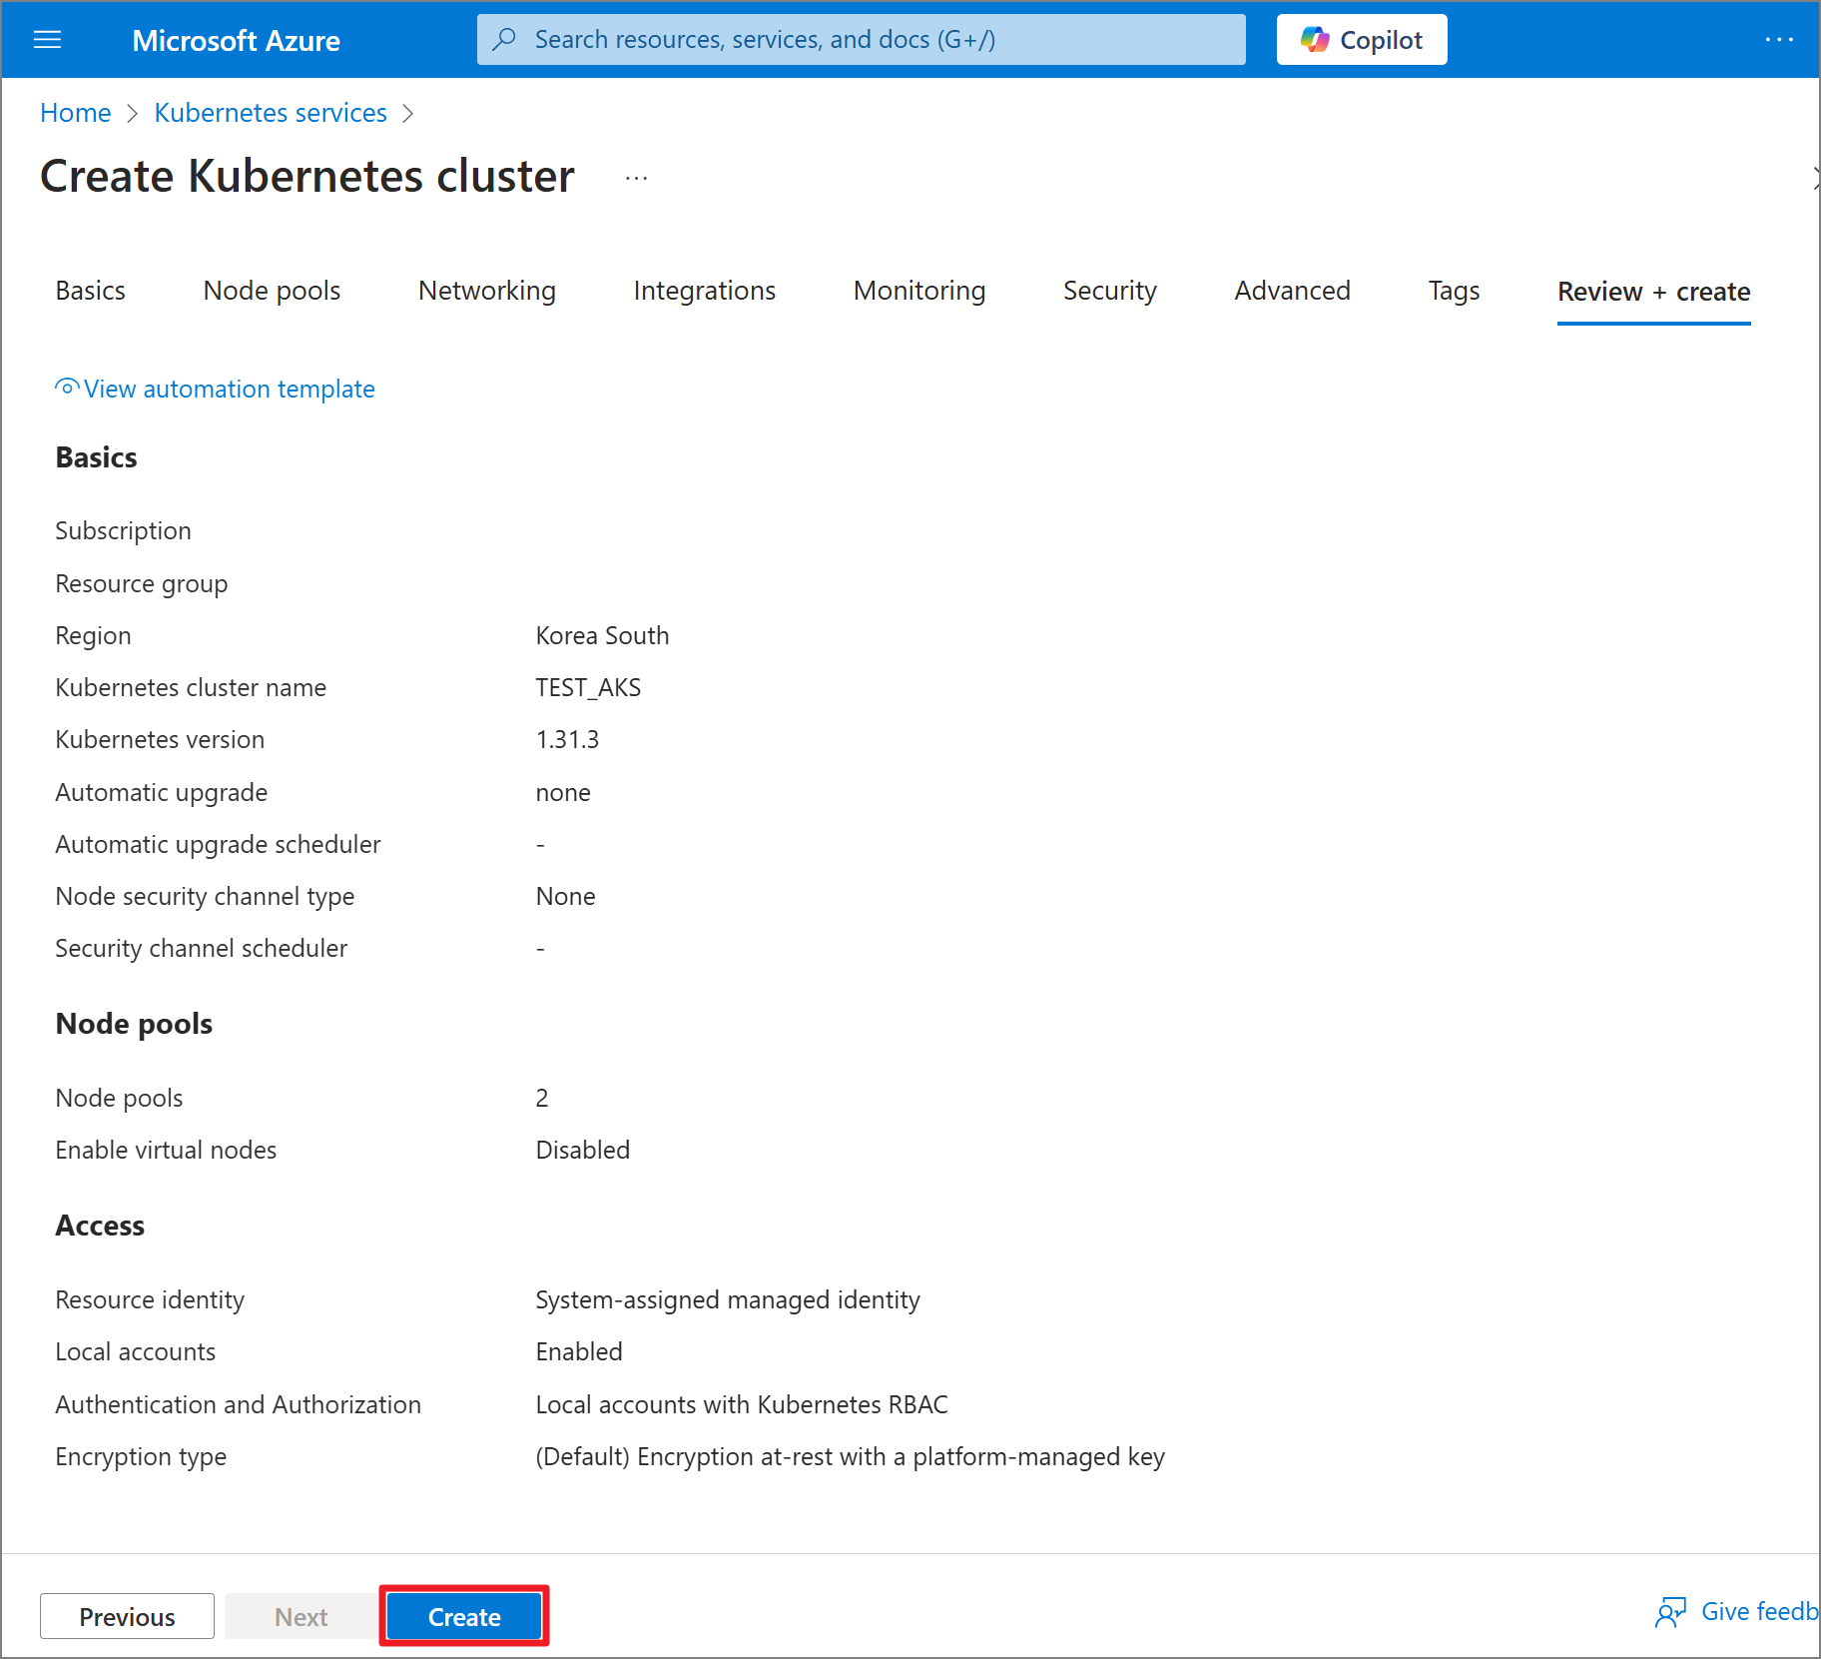Open View automation template link
Viewport: 1821px width, 1659px height.
click(x=229, y=389)
